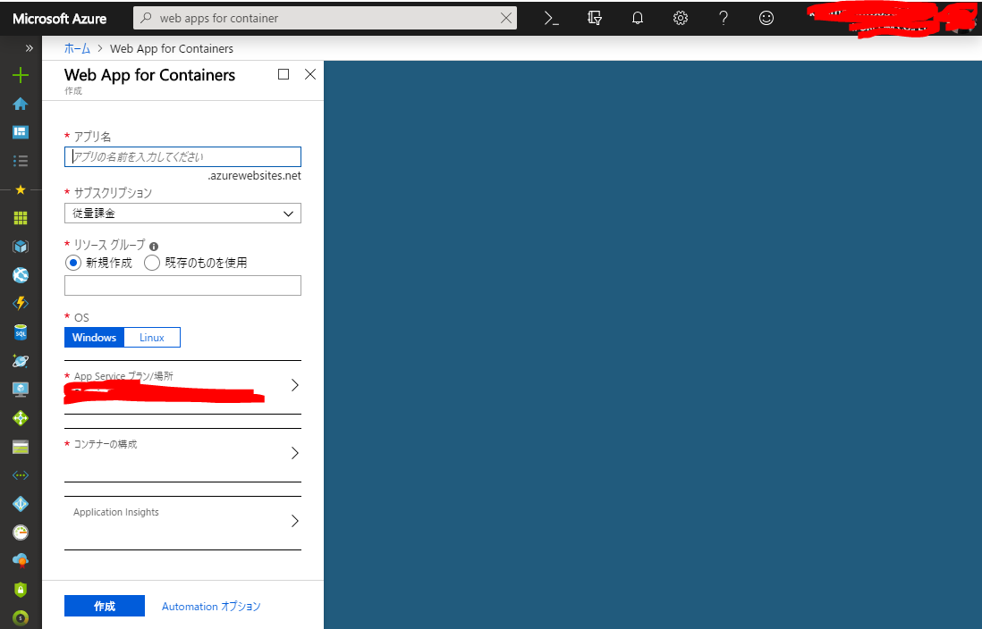Expand the left sidebar menu
Image resolution: width=982 pixels, height=629 pixels.
click(x=29, y=48)
